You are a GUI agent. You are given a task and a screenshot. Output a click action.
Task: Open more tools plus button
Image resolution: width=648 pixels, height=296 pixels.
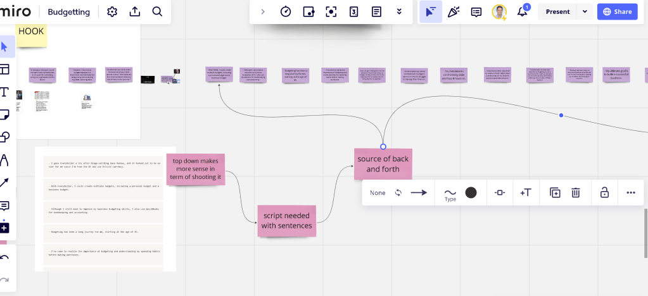coord(4,228)
